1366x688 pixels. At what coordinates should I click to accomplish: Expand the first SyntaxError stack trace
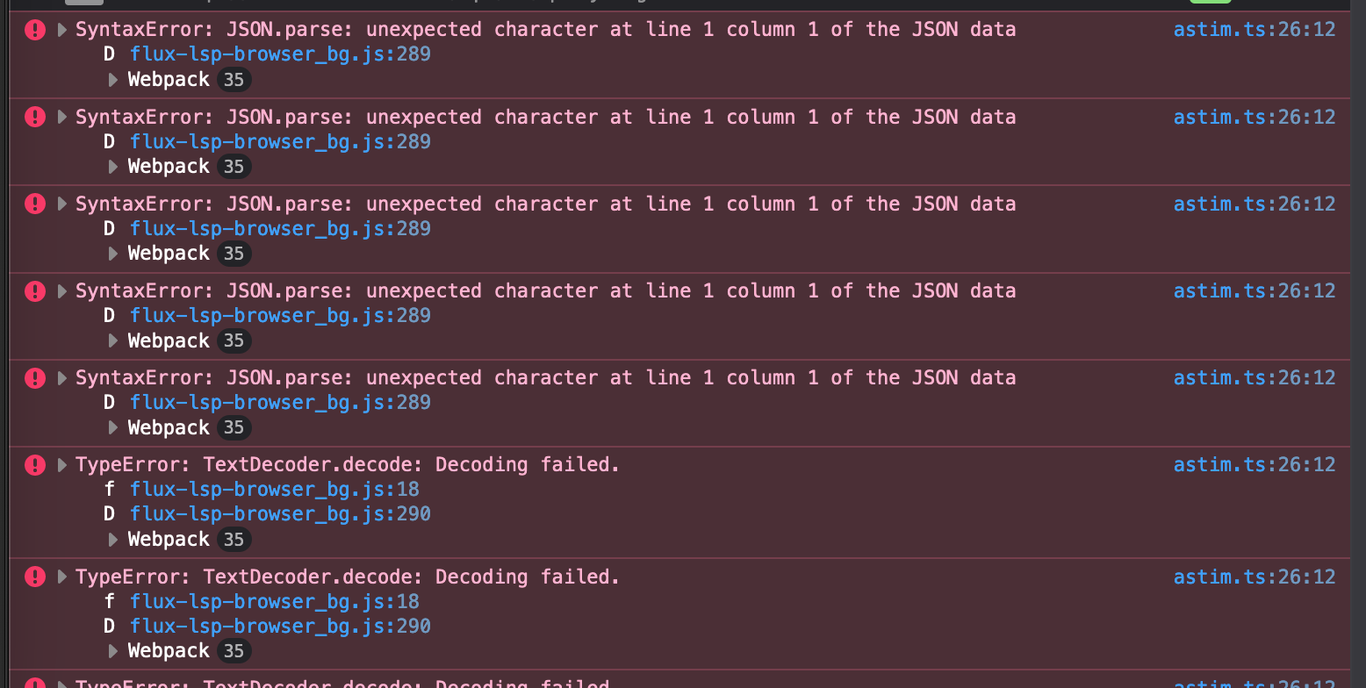pos(61,29)
